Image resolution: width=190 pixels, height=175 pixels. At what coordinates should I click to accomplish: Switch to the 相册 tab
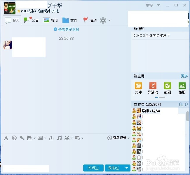[50, 20]
